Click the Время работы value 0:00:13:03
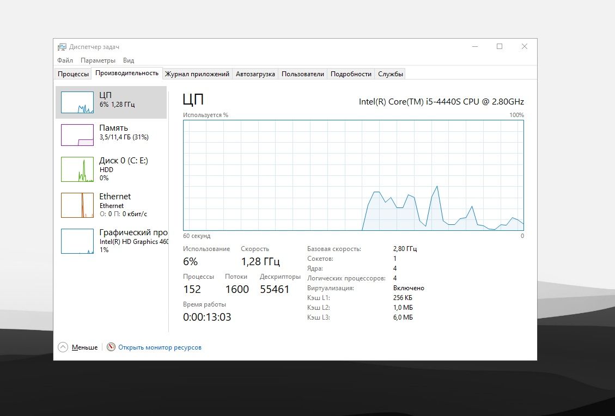This screenshot has width=615, height=416. tap(207, 317)
